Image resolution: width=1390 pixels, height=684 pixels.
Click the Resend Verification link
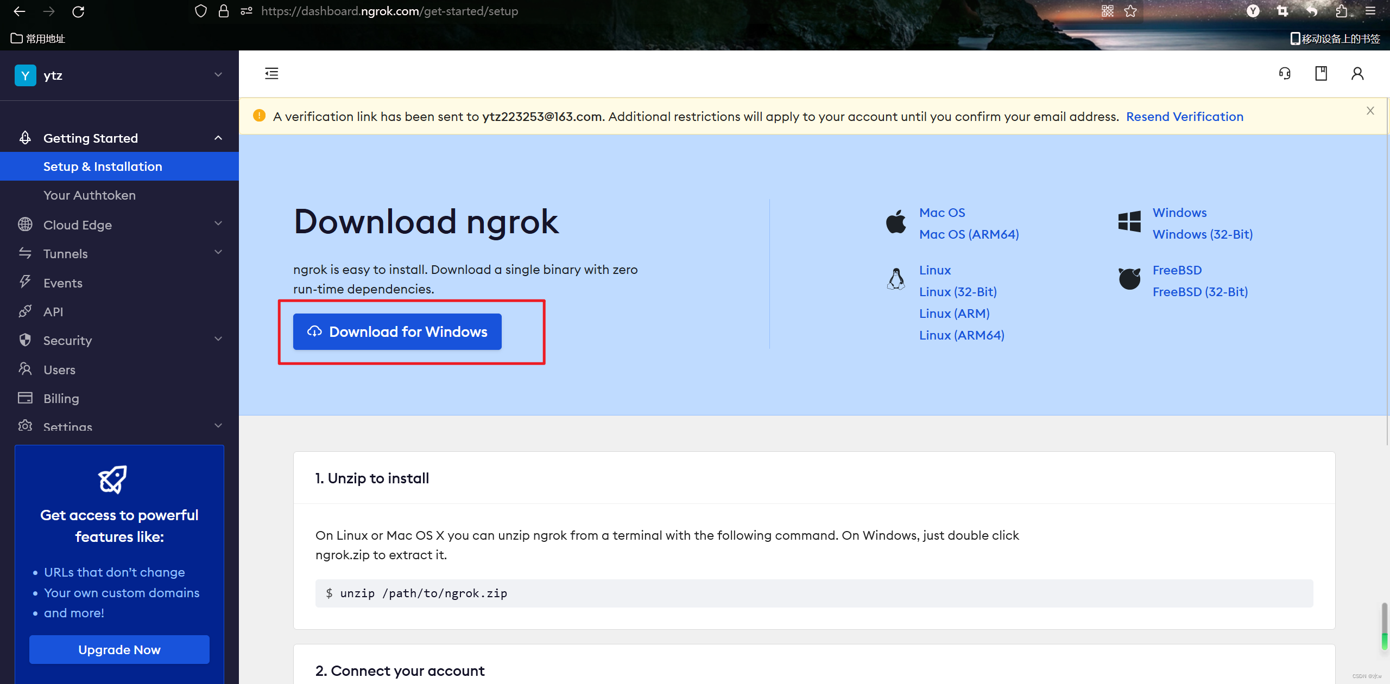[1184, 117]
